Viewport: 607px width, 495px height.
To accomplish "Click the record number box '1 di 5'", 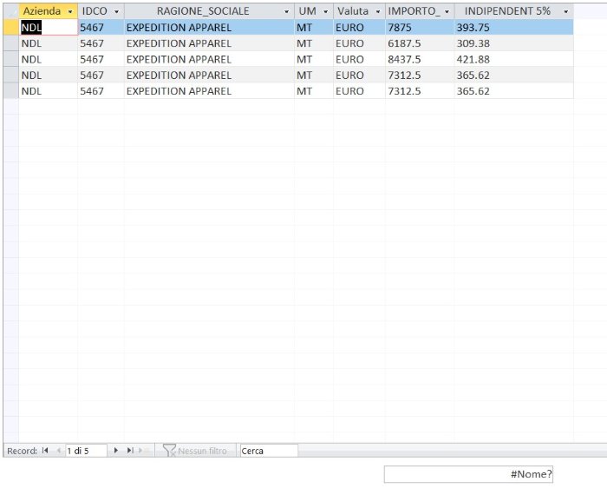I will 86,451.
